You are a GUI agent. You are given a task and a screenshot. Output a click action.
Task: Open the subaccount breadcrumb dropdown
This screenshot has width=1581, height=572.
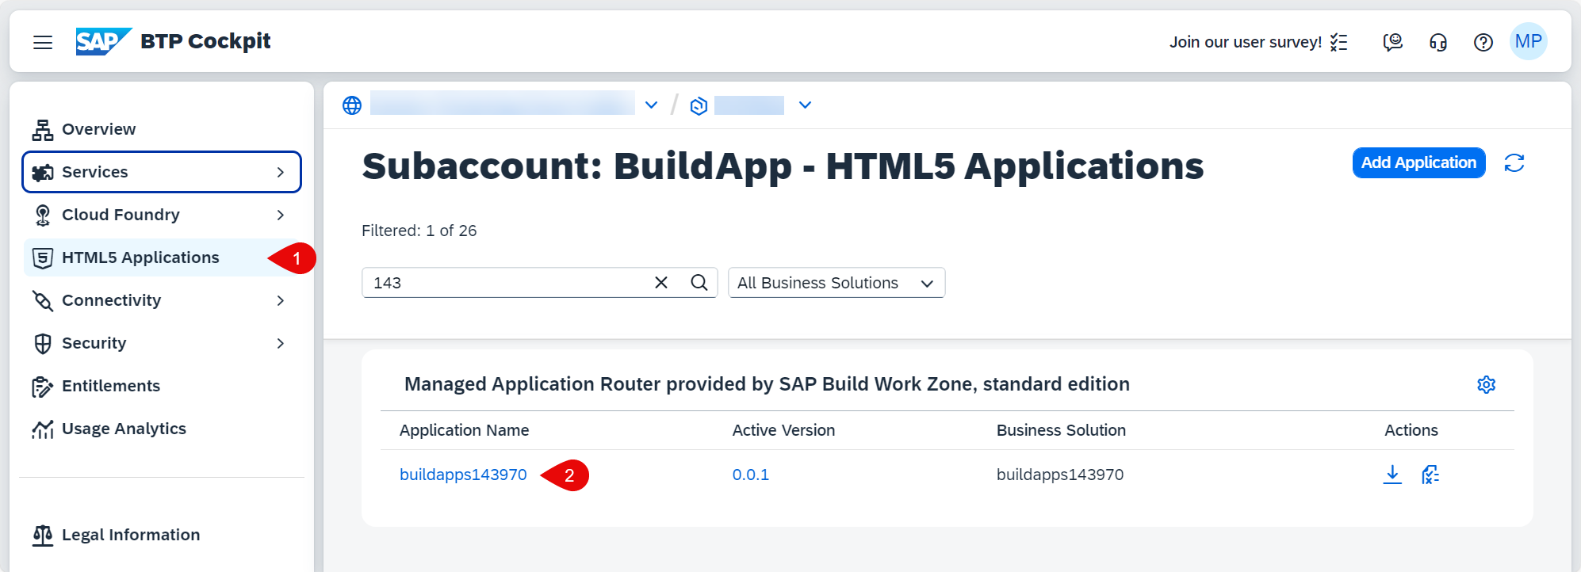(x=805, y=105)
